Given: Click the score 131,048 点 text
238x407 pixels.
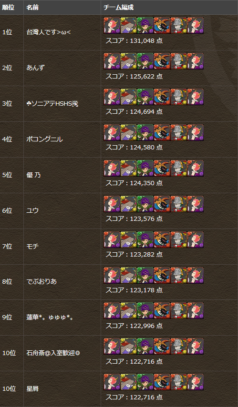Looking at the screenshot, I should (x=134, y=40).
